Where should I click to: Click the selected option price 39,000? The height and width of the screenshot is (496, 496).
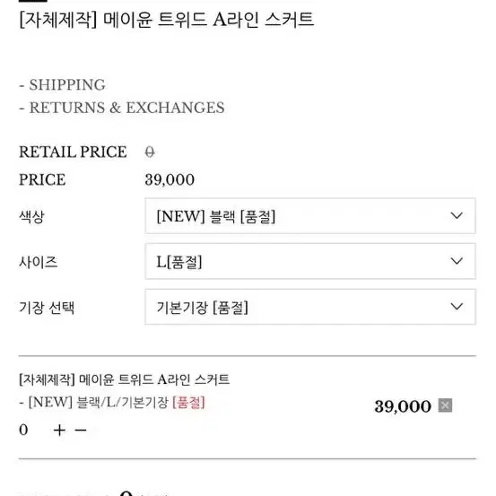[403, 406]
